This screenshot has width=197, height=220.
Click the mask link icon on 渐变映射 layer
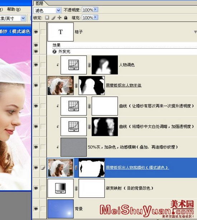76,188
